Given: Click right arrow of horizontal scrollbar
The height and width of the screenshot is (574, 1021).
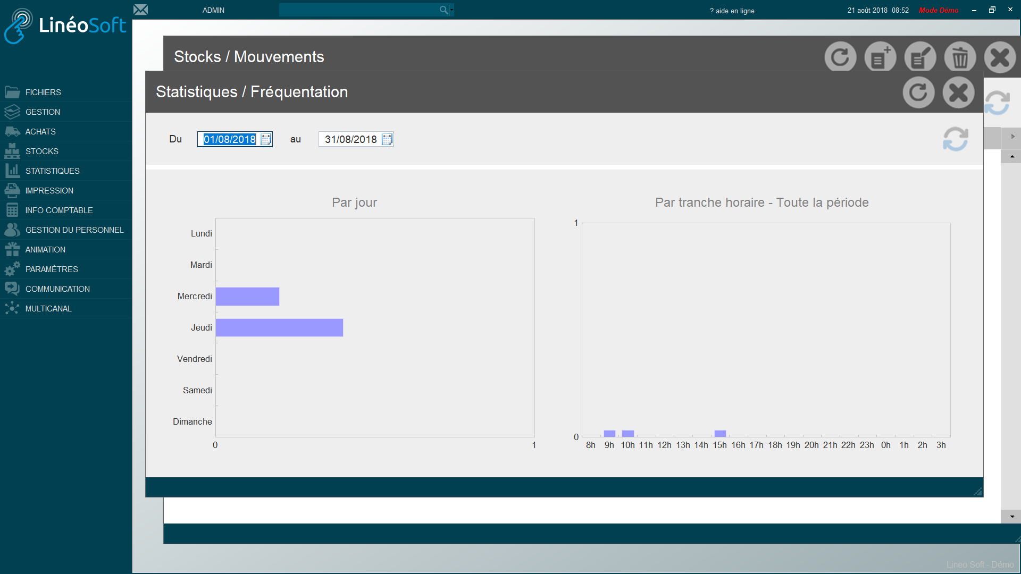Looking at the screenshot, I should coord(1011,137).
